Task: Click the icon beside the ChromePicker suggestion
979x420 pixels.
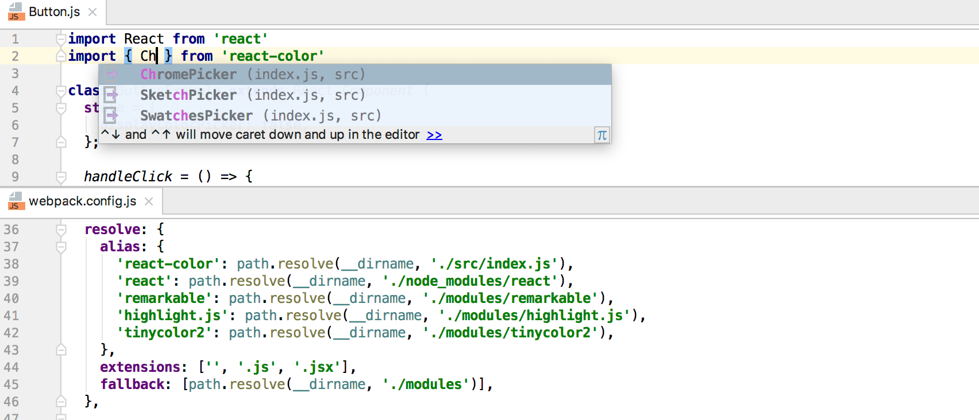Action: (x=111, y=74)
